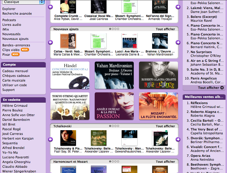Open Yo-Yo Ma featured artist
The width and height of the screenshot is (227, 173).
click(x=10, y=152)
